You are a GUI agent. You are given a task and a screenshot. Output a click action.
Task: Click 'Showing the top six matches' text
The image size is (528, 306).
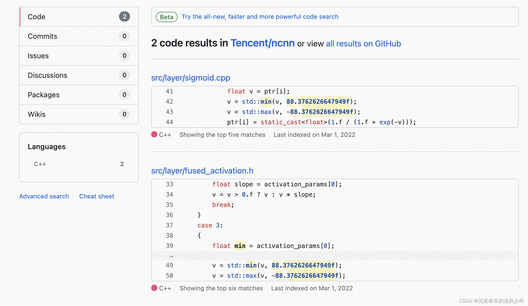221,288
